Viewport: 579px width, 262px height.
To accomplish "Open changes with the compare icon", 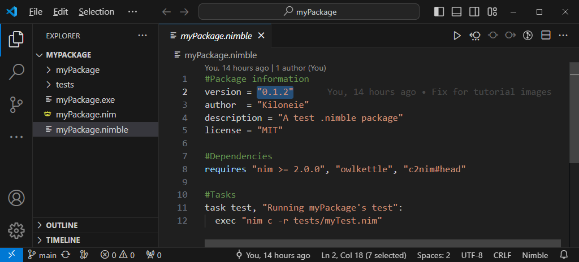I will (x=475, y=36).
